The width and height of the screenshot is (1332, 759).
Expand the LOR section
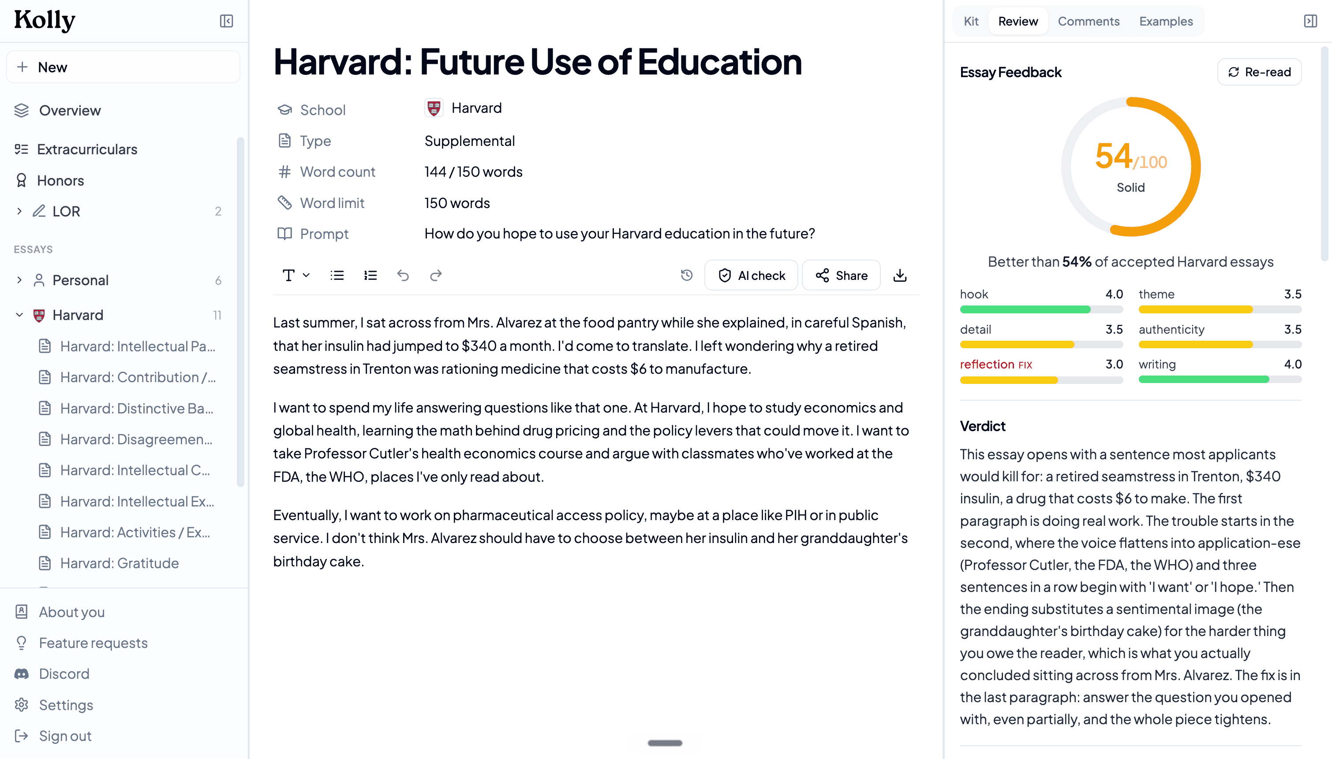click(19, 211)
